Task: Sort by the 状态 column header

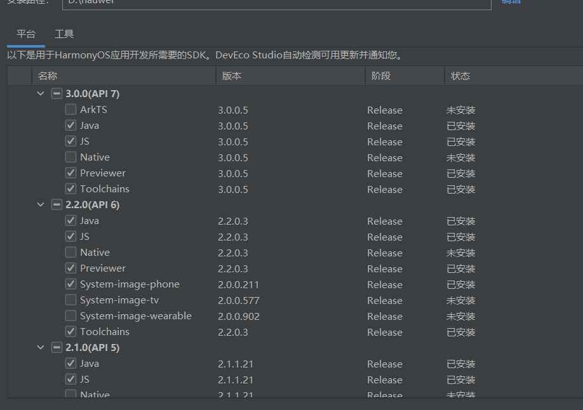Action: [514, 76]
